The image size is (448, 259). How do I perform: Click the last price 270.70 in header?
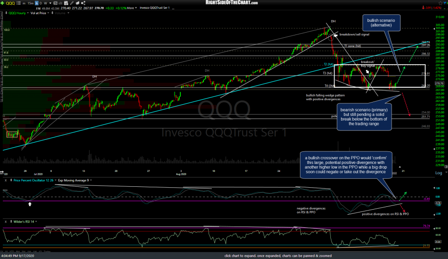coord(99,8)
